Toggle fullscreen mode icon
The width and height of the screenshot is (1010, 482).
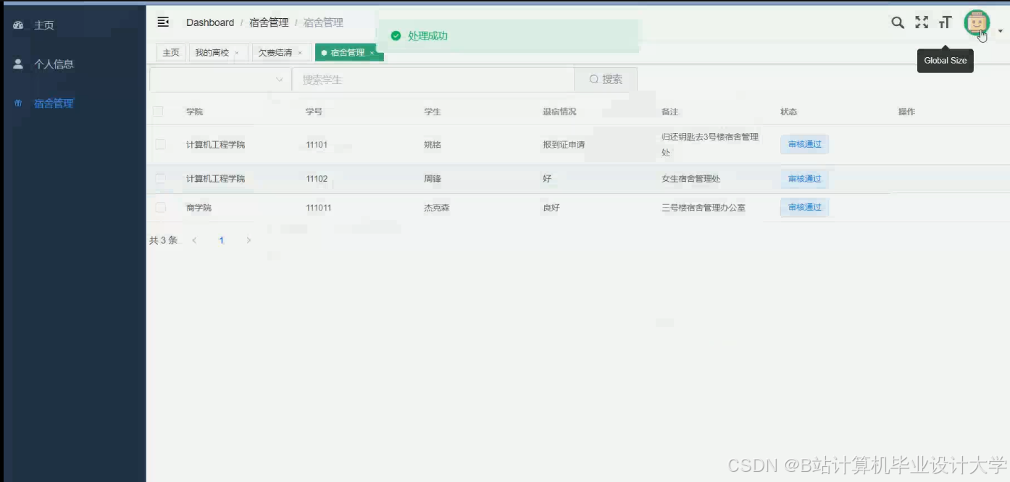[x=921, y=22]
